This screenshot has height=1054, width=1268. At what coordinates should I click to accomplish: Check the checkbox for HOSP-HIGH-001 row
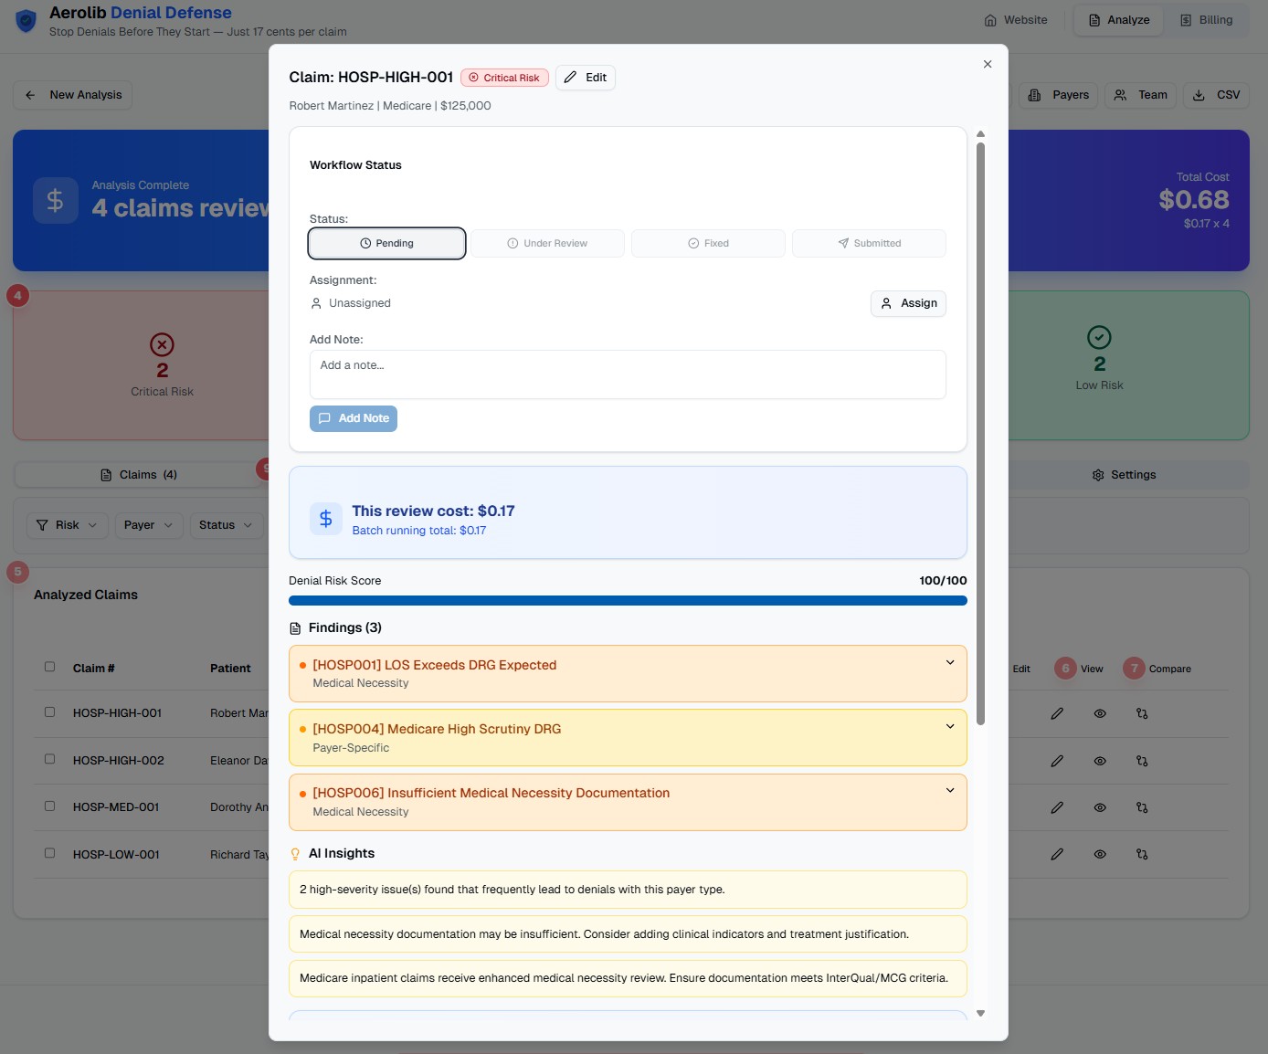point(49,711)
